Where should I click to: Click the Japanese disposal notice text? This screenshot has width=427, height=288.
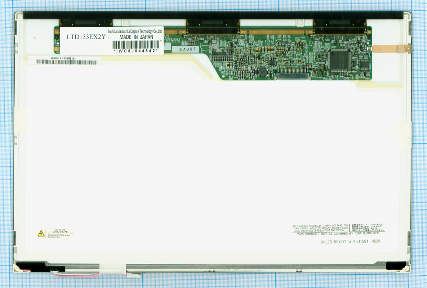367,228
